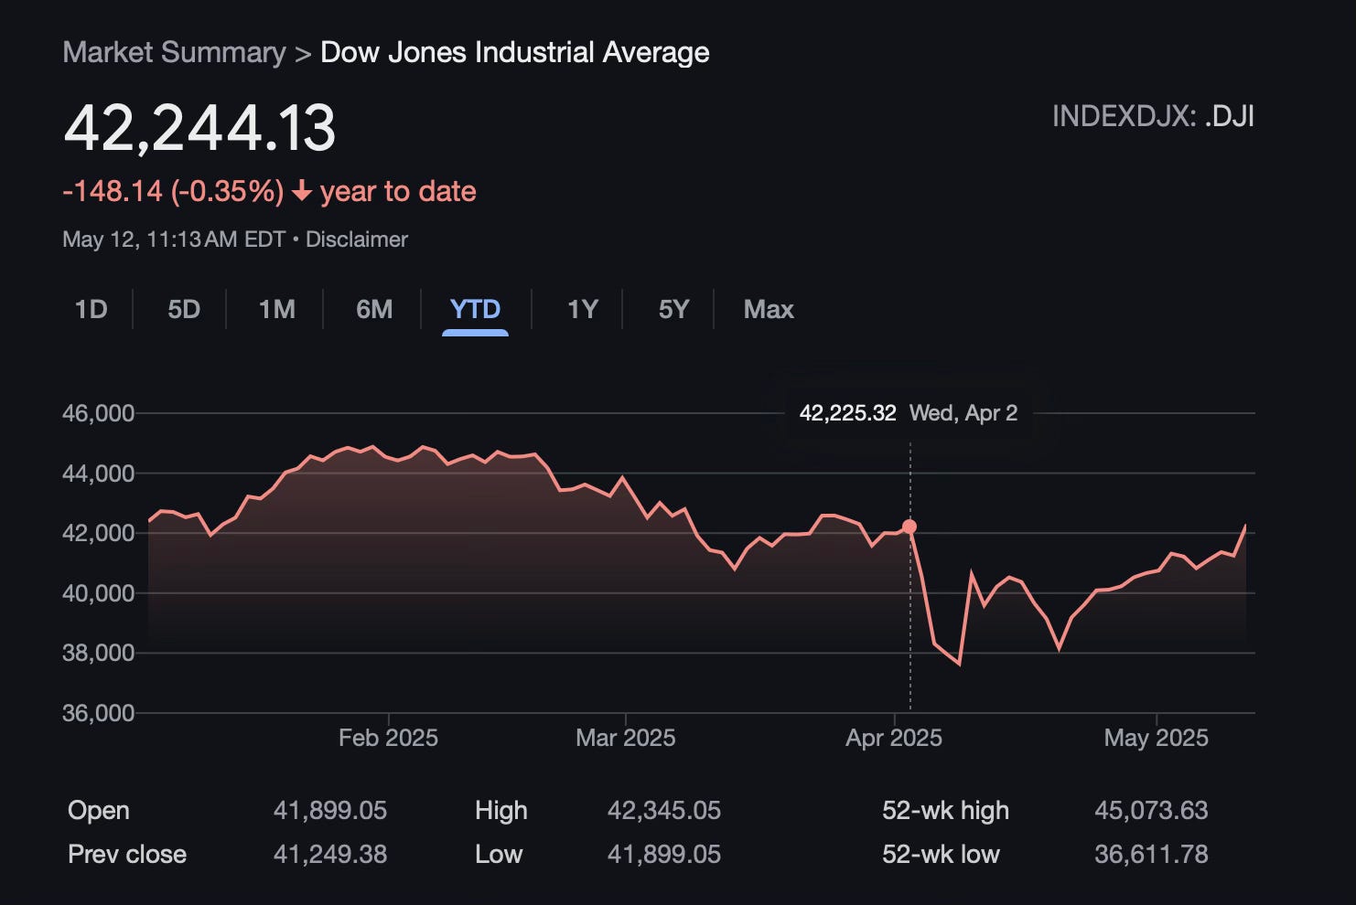Click the down arrow icon beside year to date
This screenshot has width=1356, height=905.
tap(302, 191)
